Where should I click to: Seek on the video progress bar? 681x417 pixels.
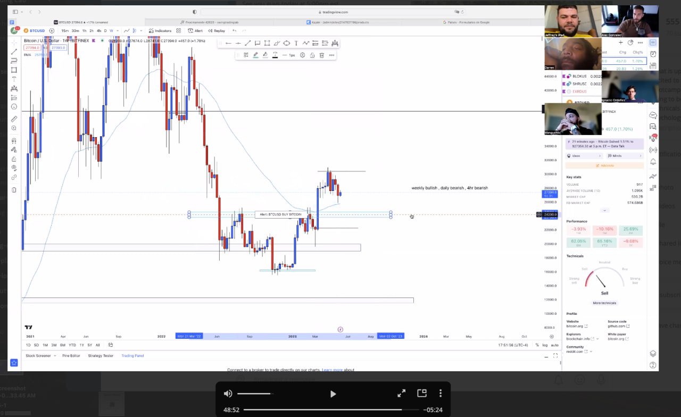tap(331, 410)
